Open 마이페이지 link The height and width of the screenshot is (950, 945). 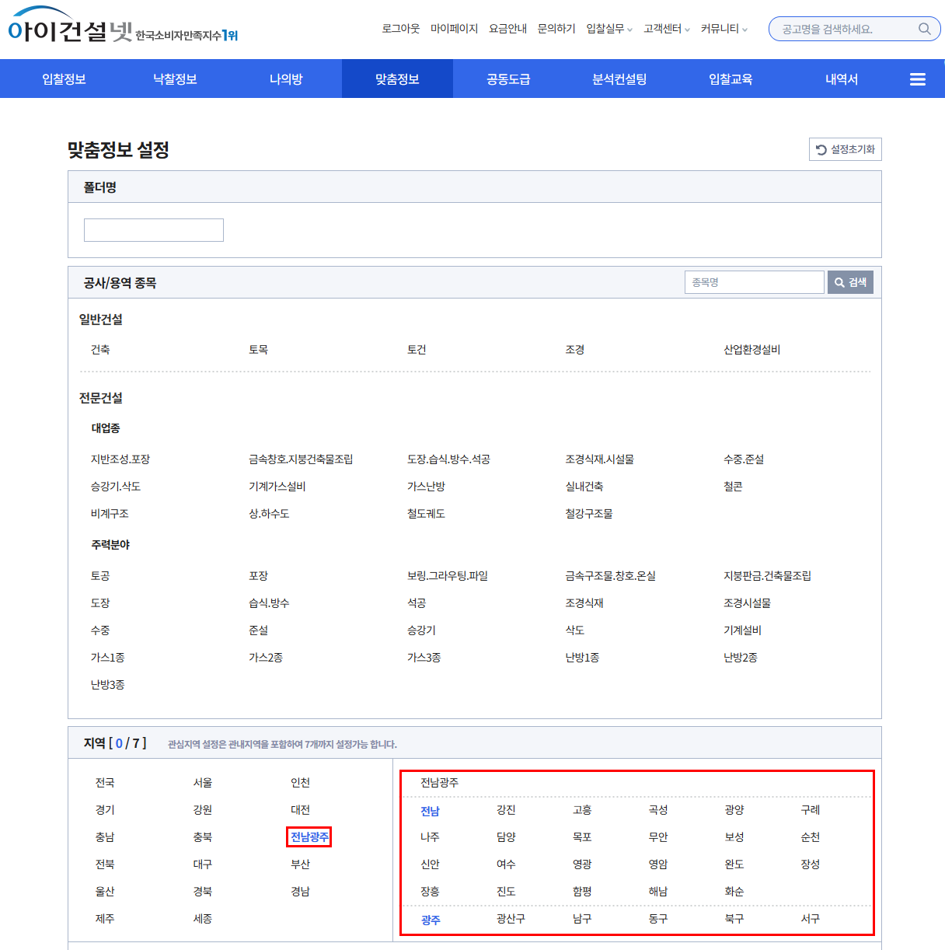click(x=455, y=29)
